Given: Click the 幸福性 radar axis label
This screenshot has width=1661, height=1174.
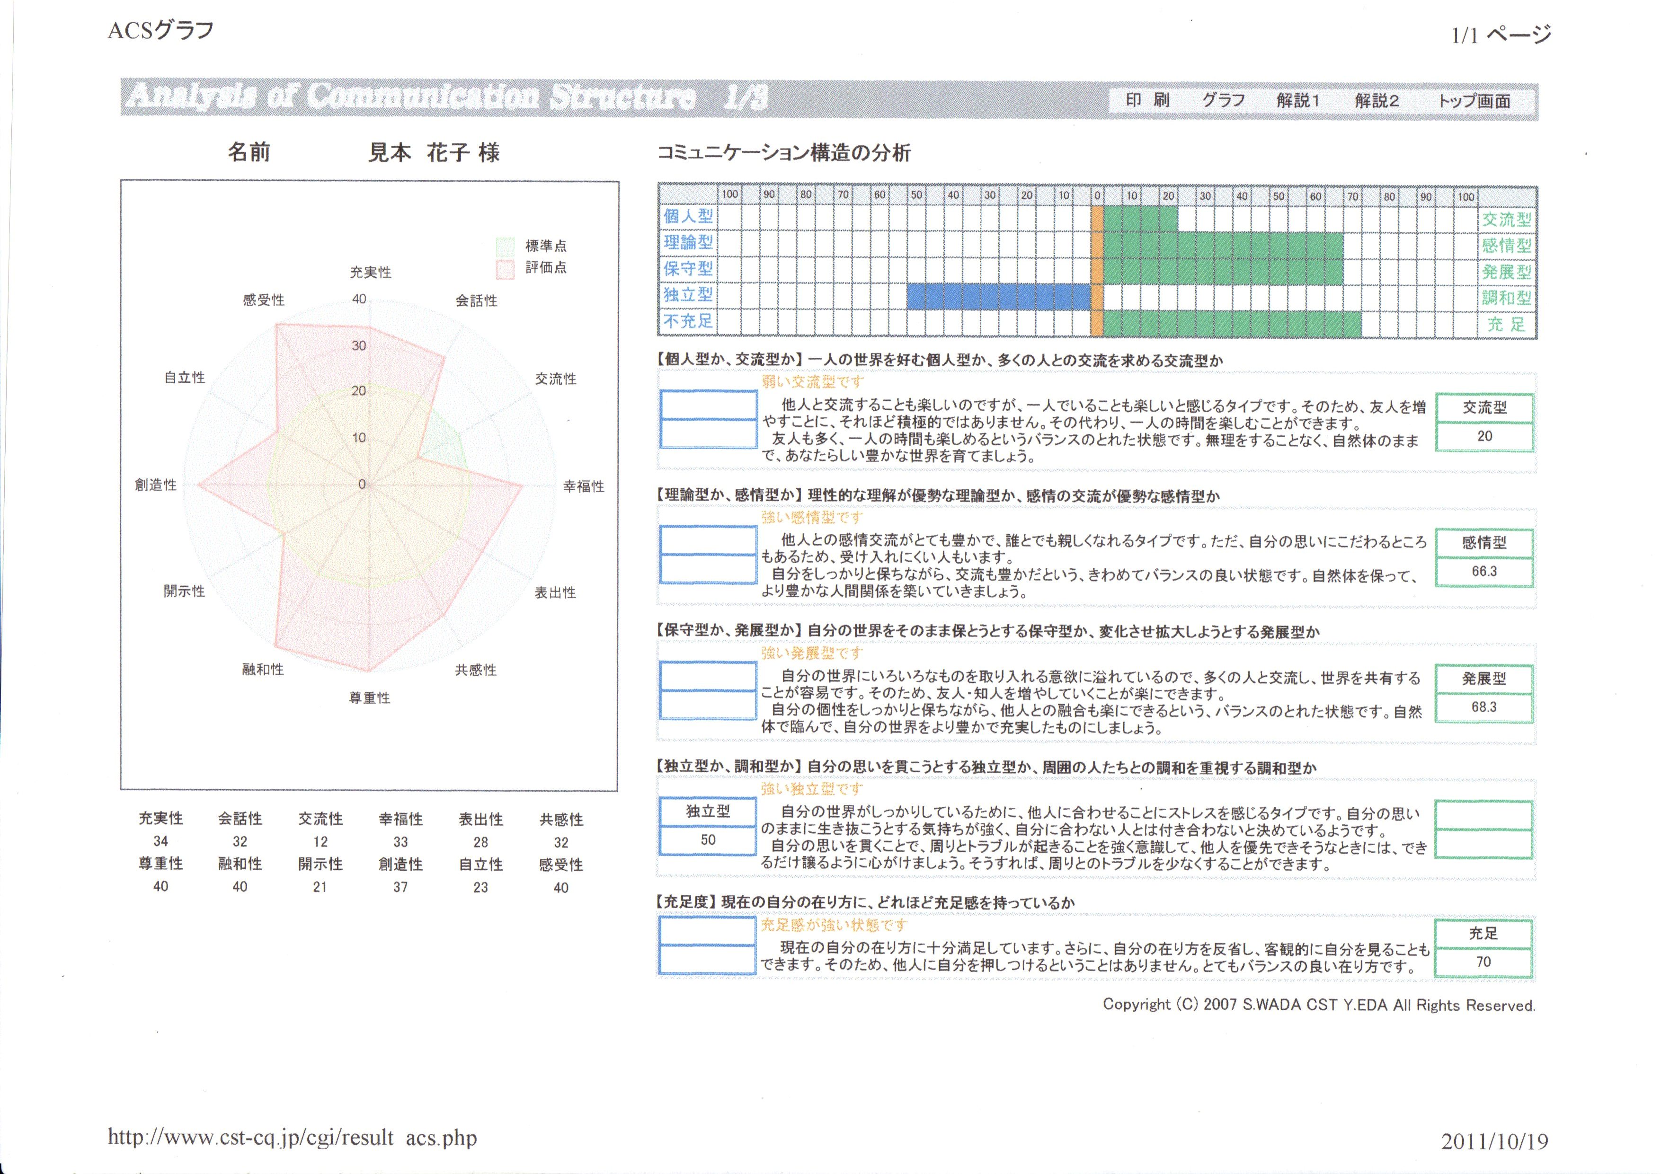Looking at the screenshot, I should point(584,486).
